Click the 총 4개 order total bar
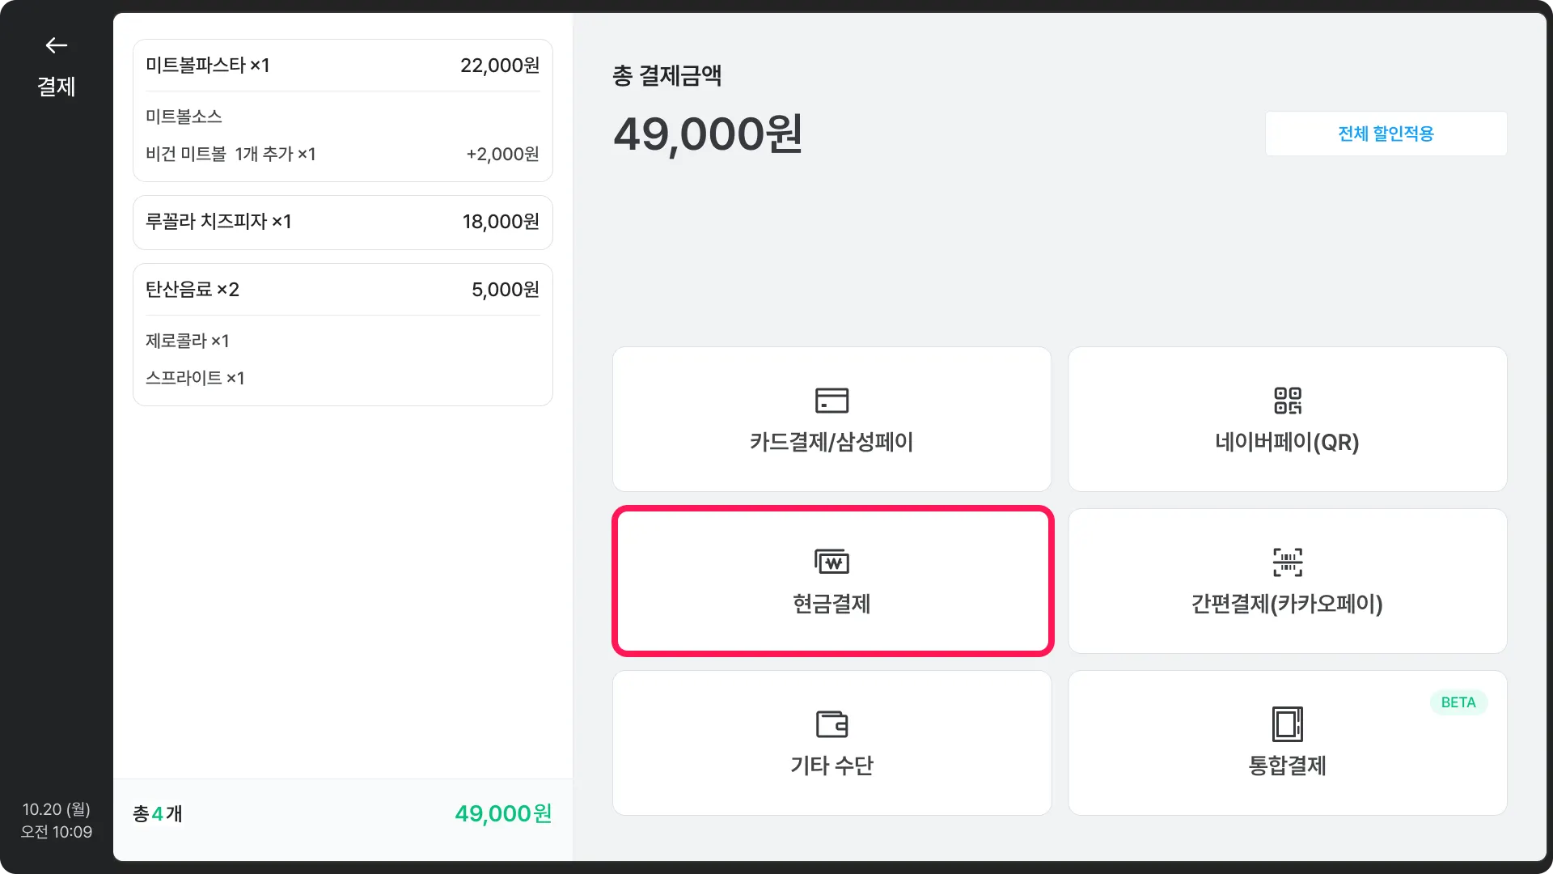This screenshot has width=1553, height=874. (342, 813)
